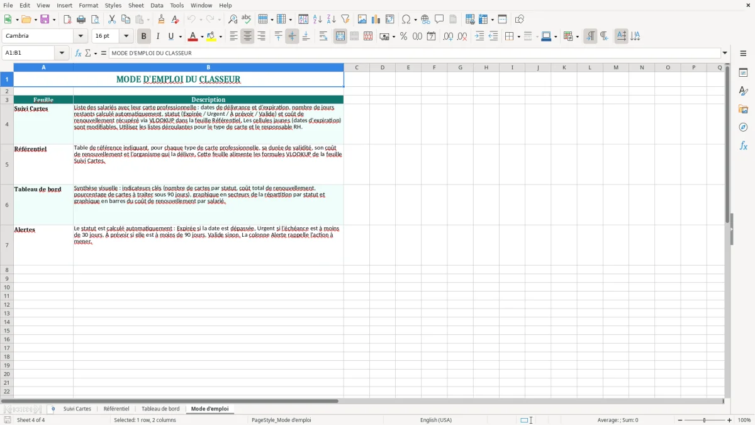
Task: Open the Draw Functions shapes icon
Action: 520,20
